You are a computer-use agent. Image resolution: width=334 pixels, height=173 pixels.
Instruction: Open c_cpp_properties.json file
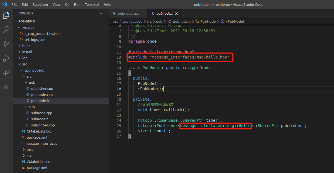[x=61, y=34]
